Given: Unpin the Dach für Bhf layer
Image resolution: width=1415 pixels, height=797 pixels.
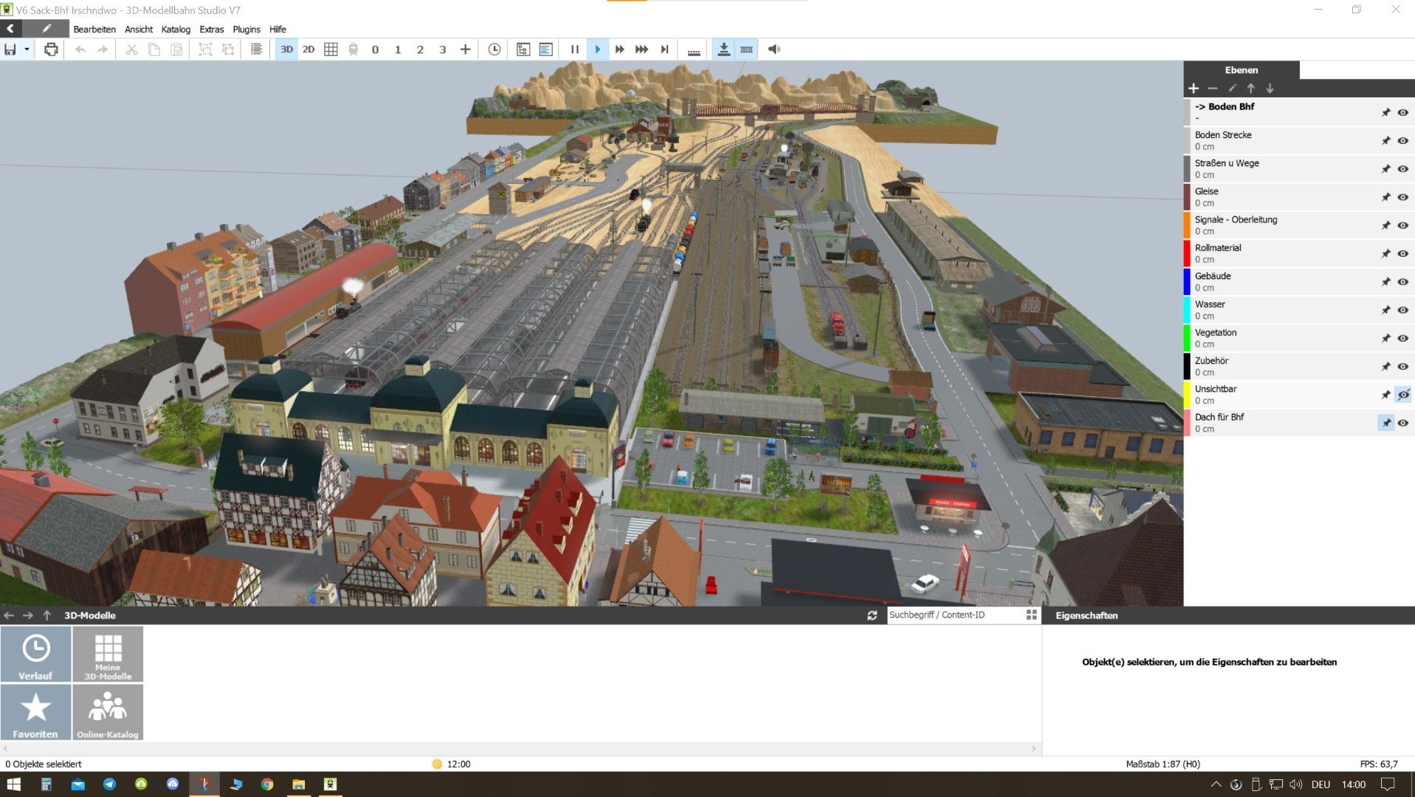Looking at the screenshot, I should [x=1385, y=423].
